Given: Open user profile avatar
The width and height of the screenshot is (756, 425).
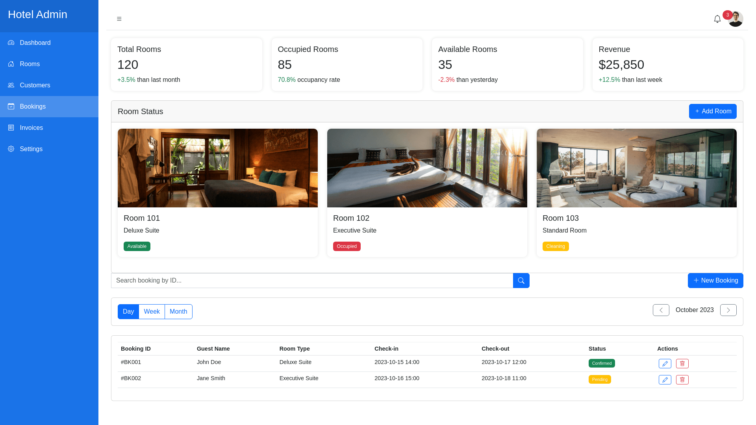Looking at the screenshot, I should pyautogui.click(x=736, y=20).
